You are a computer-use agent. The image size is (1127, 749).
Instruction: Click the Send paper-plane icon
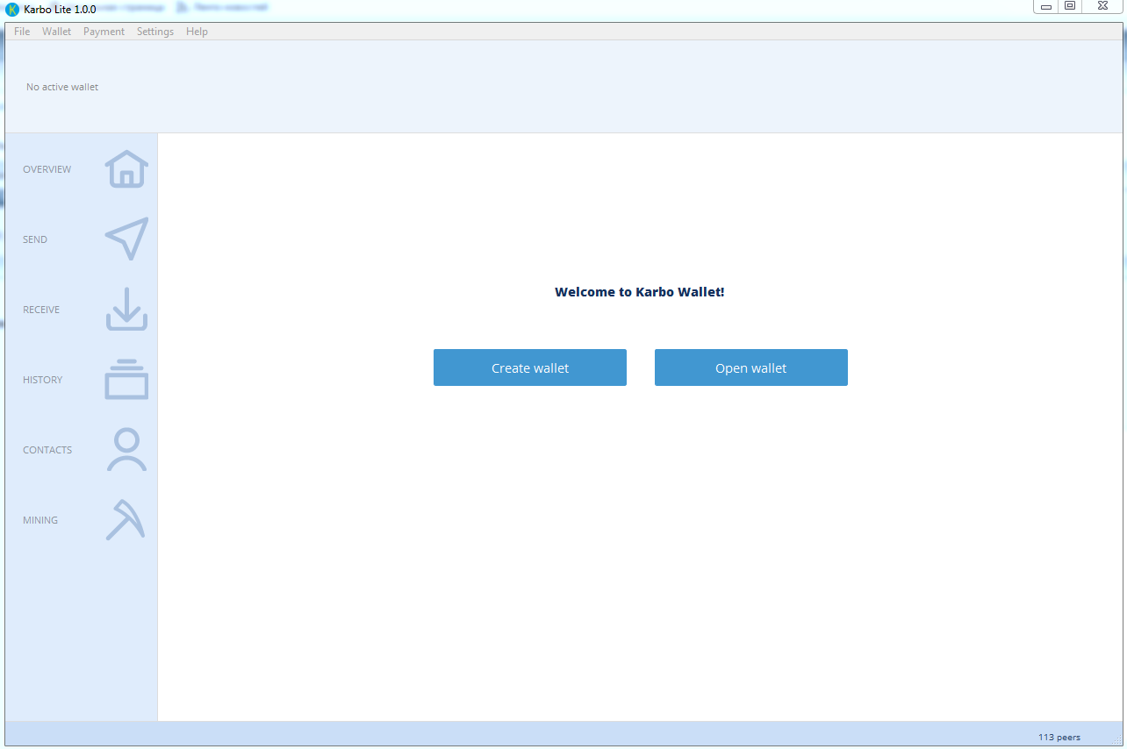(126, 239)
